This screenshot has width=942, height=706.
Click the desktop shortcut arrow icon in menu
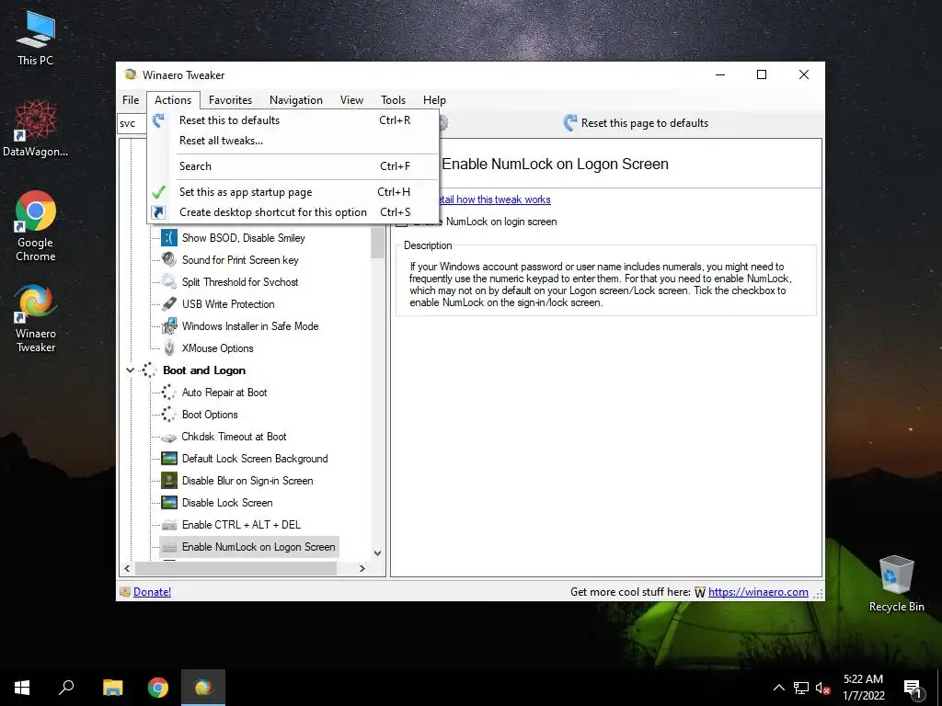(x=158, y=212)
